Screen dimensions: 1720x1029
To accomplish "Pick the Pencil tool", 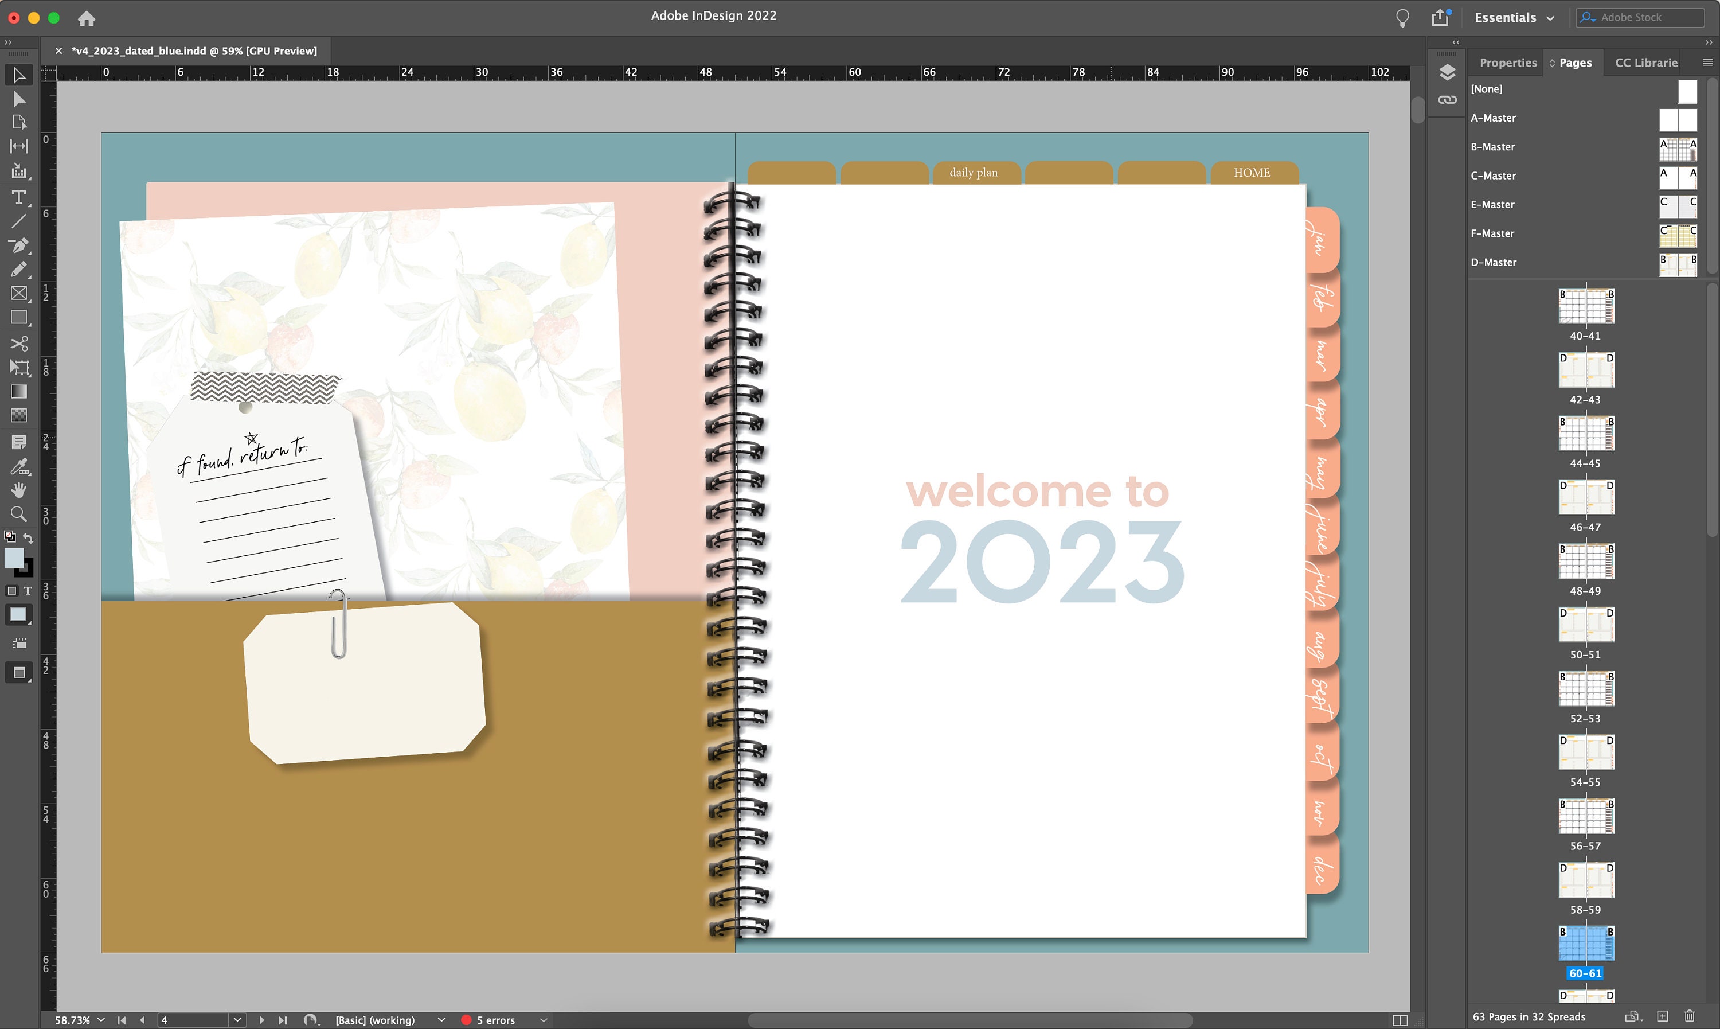I will point(19,269).
